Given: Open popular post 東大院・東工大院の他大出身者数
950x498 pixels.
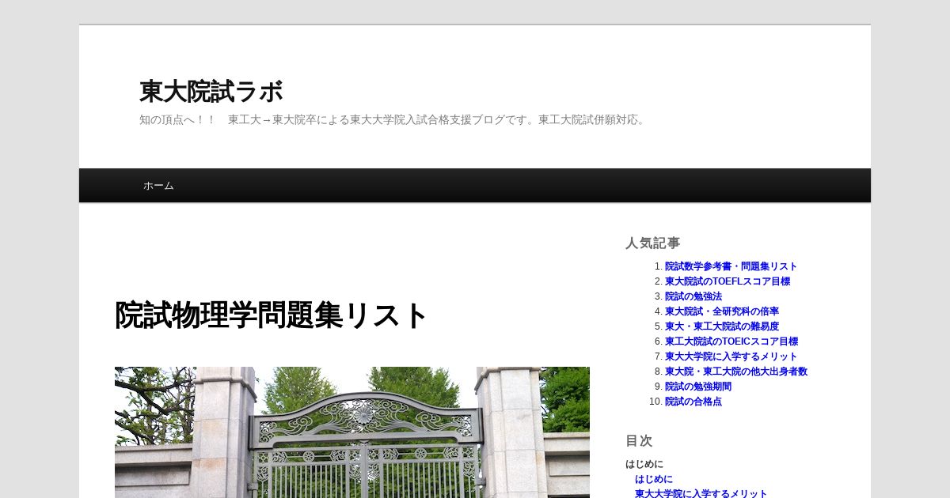Looking at the screenshot, I should 736,372.
